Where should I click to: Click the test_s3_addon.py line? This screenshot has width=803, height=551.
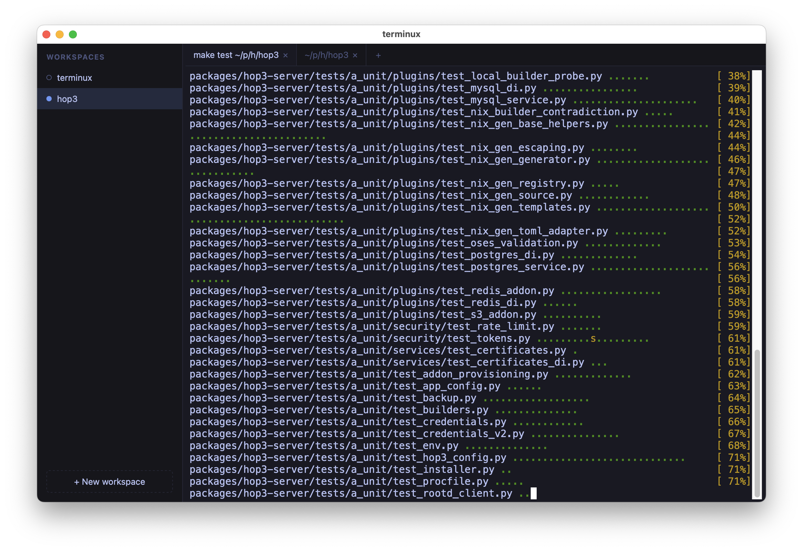coord(470,314)
